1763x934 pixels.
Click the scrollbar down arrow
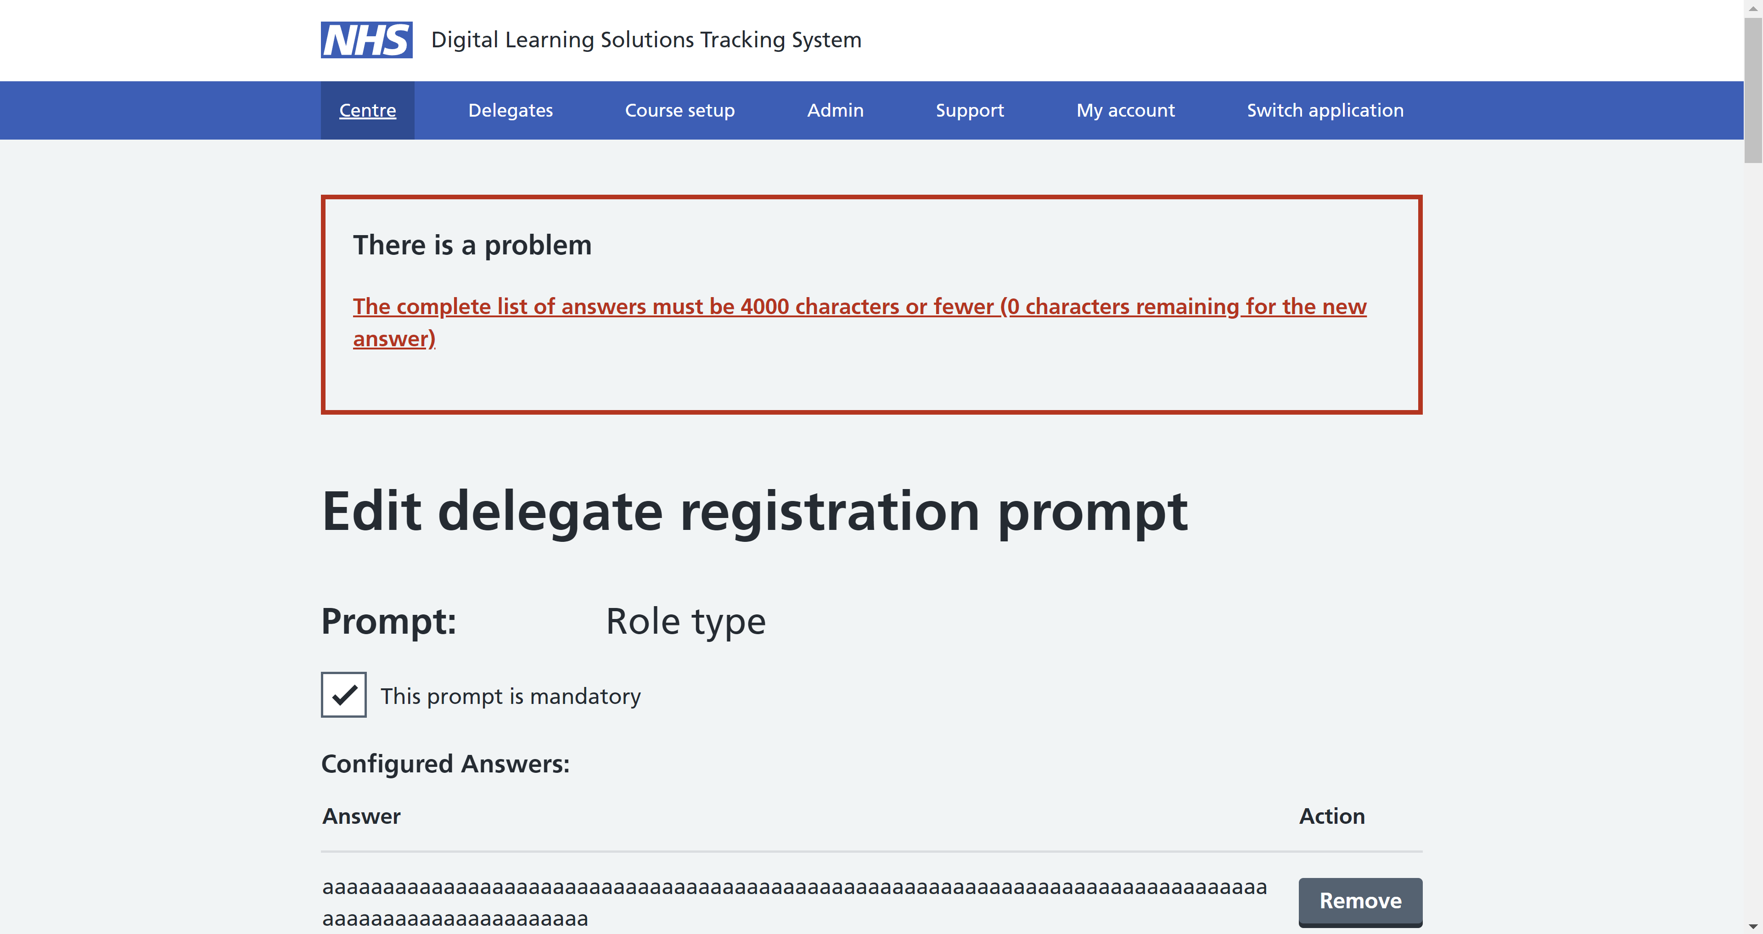click(1753, 927)
